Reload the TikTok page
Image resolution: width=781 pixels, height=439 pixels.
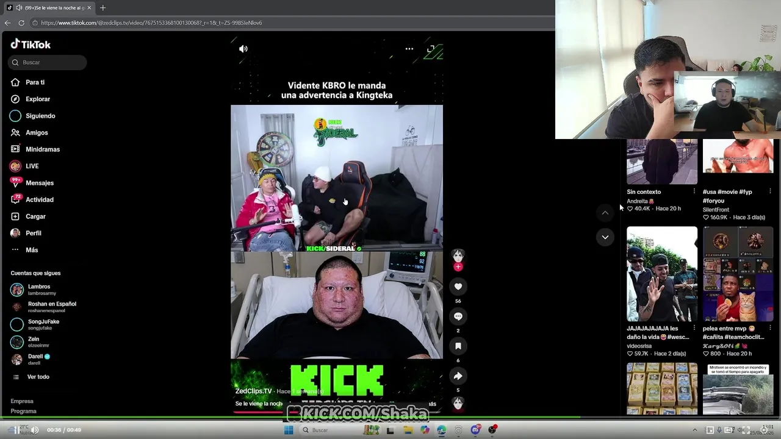(x=21, y=23)
